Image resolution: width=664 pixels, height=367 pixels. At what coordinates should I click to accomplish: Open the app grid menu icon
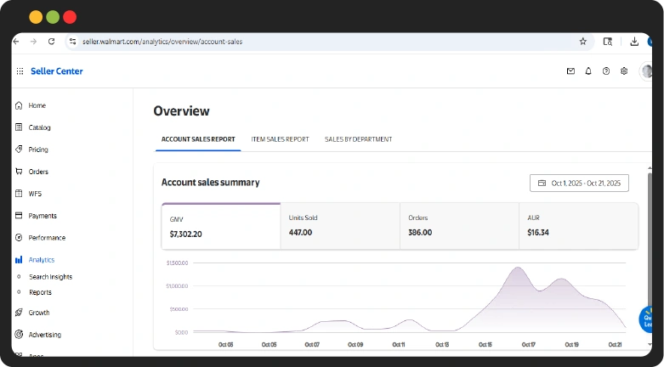[20, 71]
